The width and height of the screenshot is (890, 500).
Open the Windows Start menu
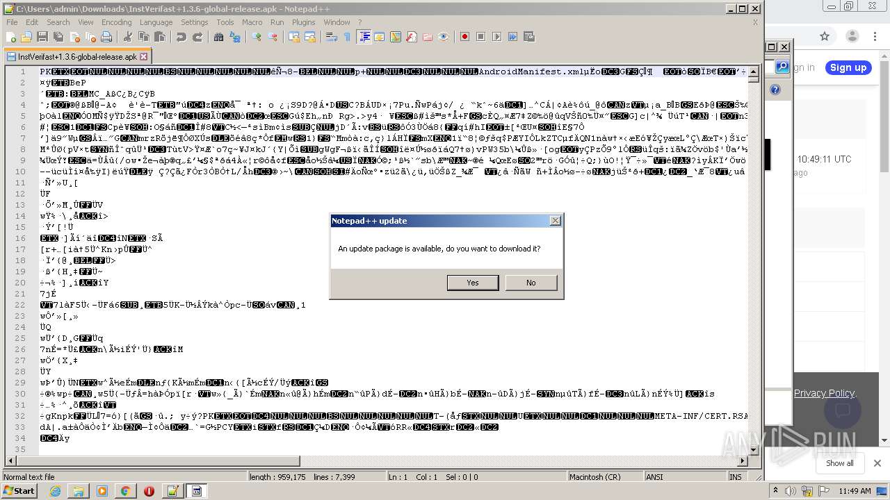click(x=19, y=491)
